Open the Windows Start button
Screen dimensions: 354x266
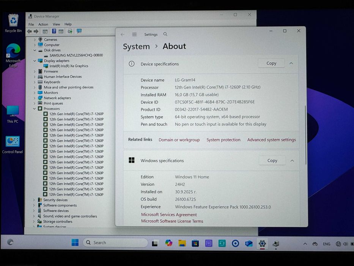click(75, 242)
